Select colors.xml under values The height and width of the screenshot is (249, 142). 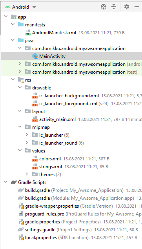pyautogui.click(x=50, y=159)
